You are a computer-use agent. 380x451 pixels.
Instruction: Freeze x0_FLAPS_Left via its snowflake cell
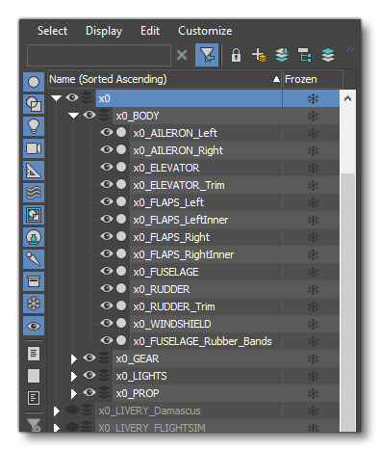313,202
